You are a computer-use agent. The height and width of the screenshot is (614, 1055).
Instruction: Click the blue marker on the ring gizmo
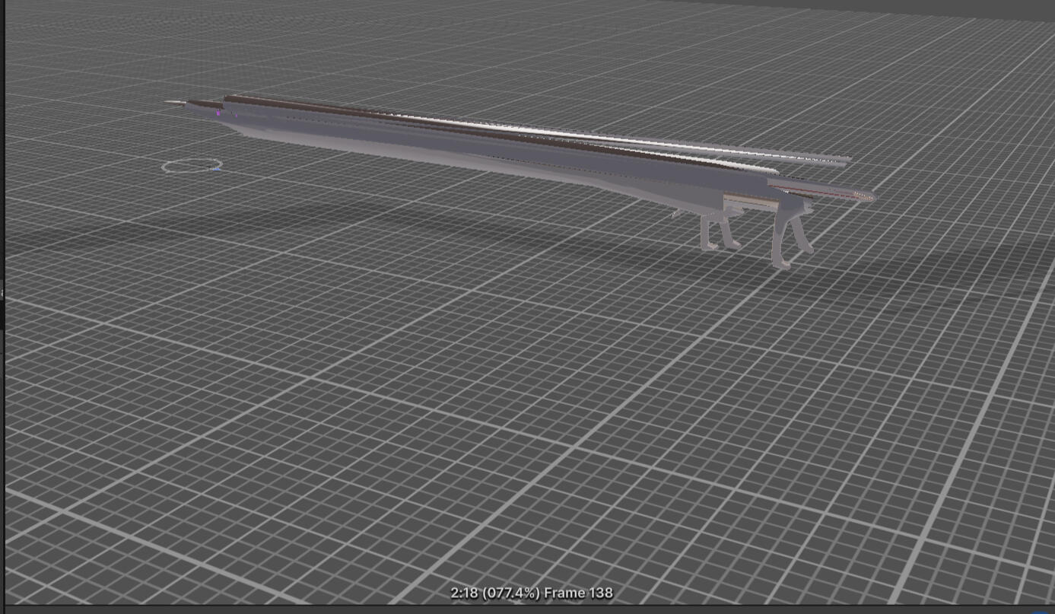coord(217,168)
